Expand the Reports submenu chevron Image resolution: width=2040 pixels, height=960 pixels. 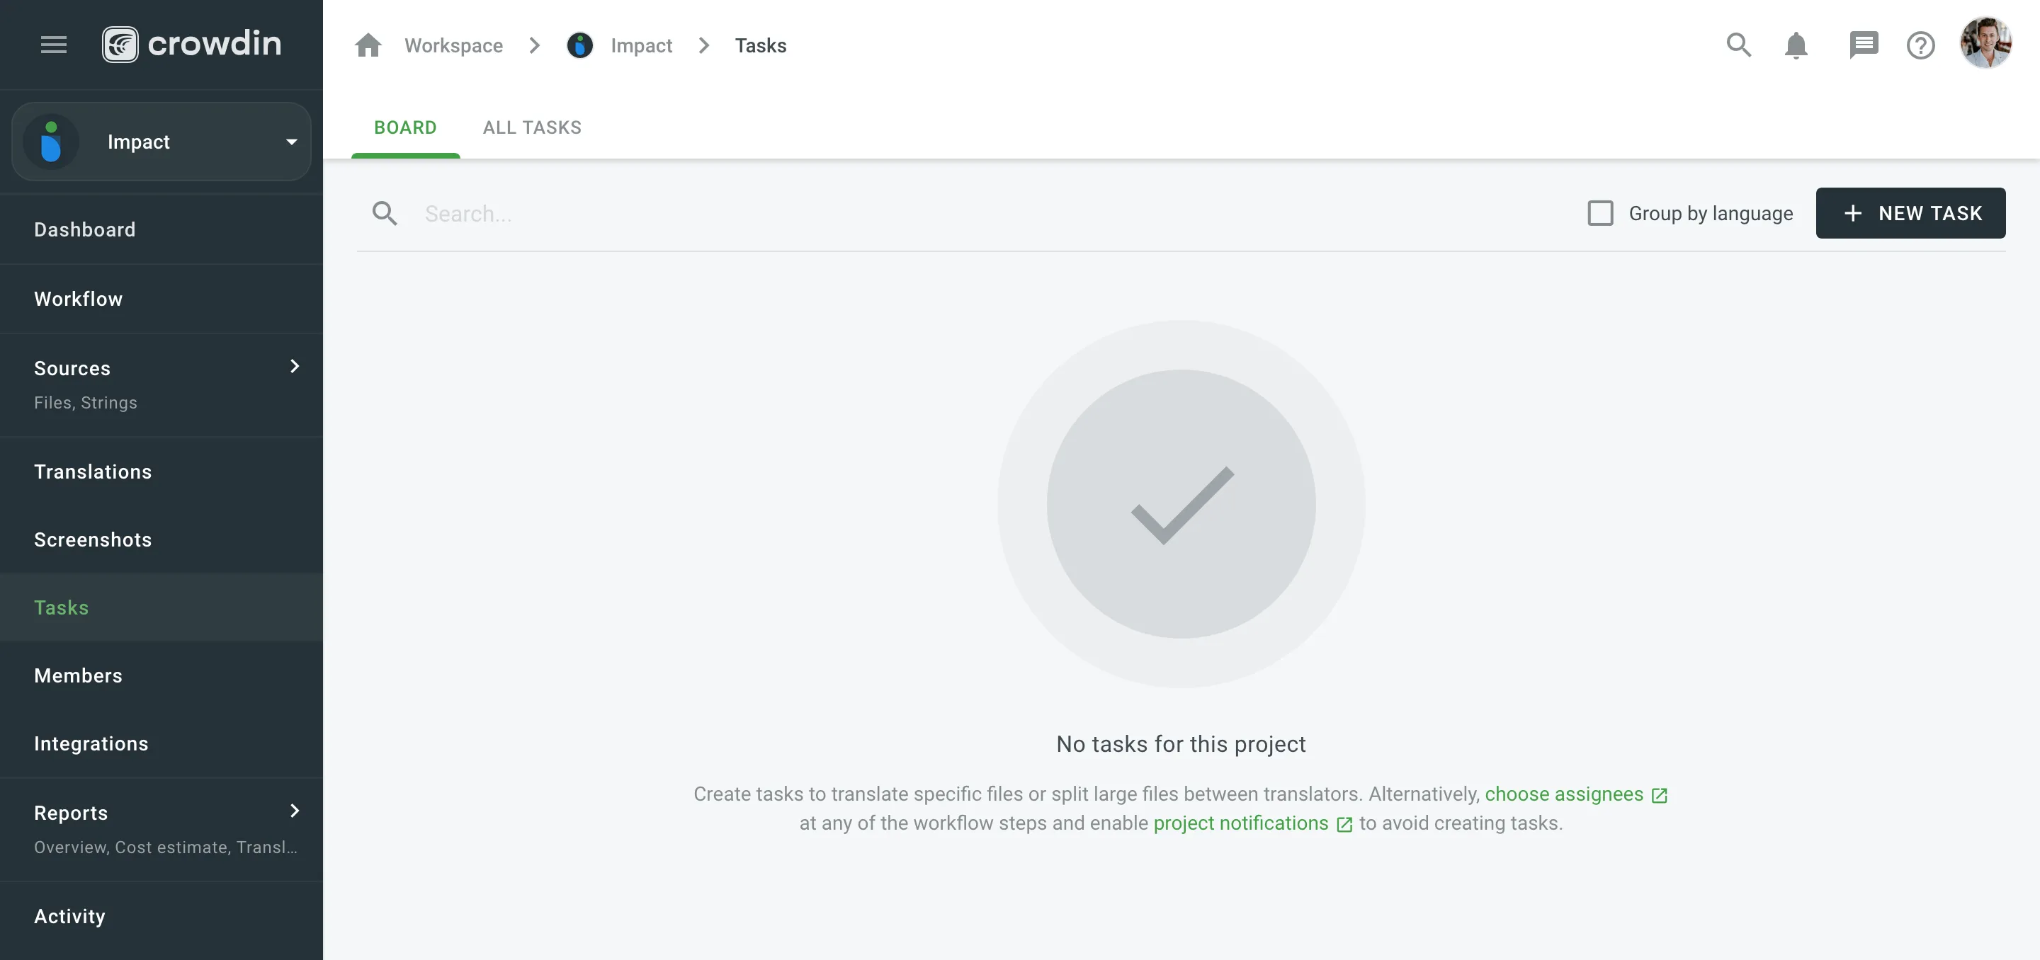click(x=295, y=811)
